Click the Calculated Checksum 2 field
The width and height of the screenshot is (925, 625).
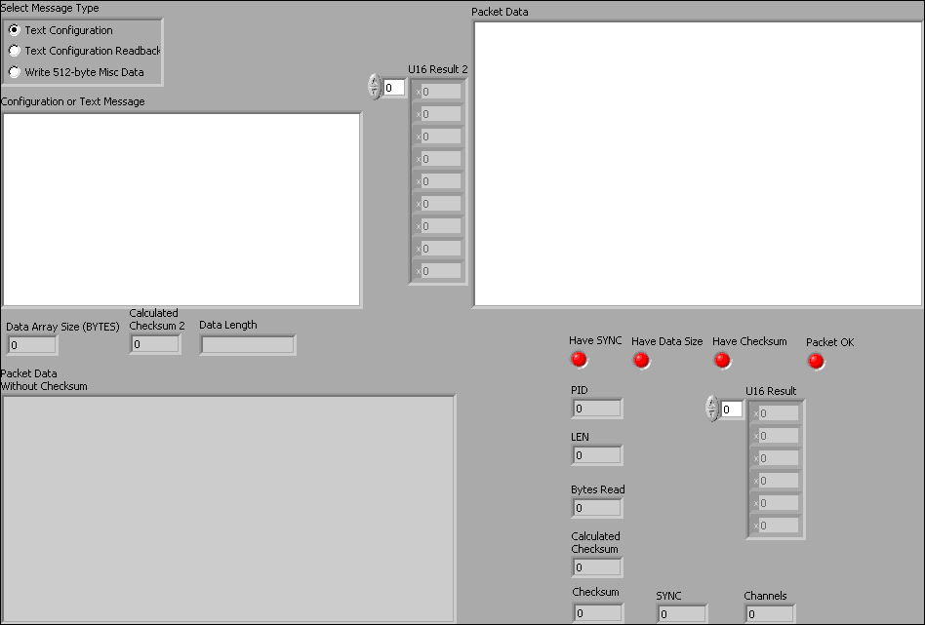pyautogui.click(x=155, y=344)
